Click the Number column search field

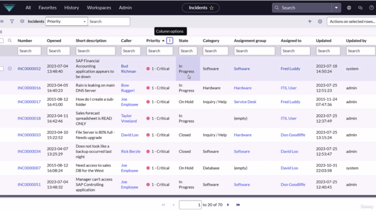[x=29, y=51]
